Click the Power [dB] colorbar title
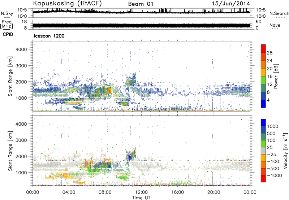The image size is (289, 200). [276, 76]
